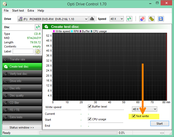Screen dimensions: 174x137
Task: Click the Write speed legend swatch
Action: [x=54, y=31]
